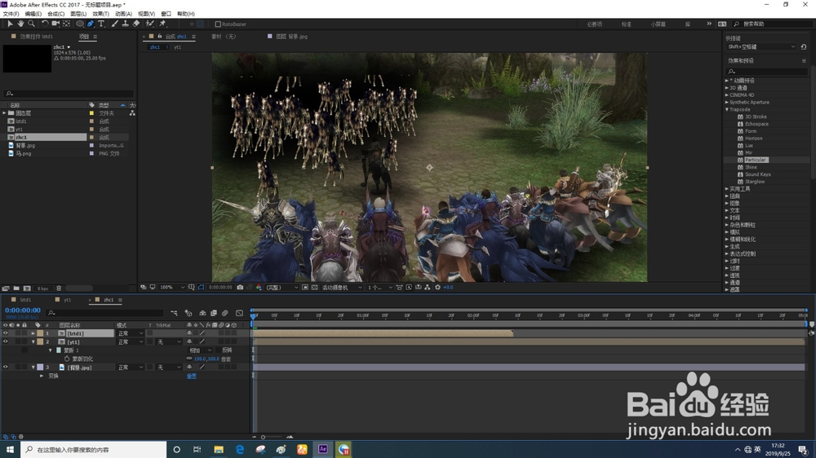This screenshot has width=816, height=458.
Task: Select the Puppet Pin tool
Action: [x=162, y=24]
